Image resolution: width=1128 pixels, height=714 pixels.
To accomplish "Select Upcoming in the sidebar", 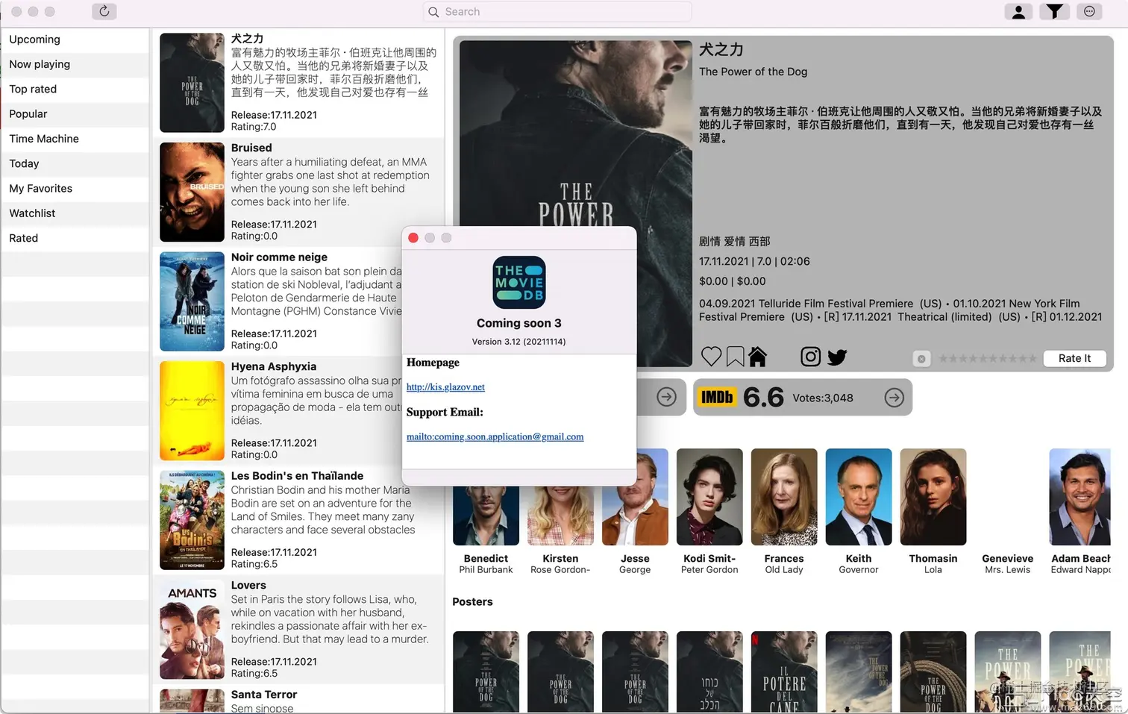I will point(75,40).
